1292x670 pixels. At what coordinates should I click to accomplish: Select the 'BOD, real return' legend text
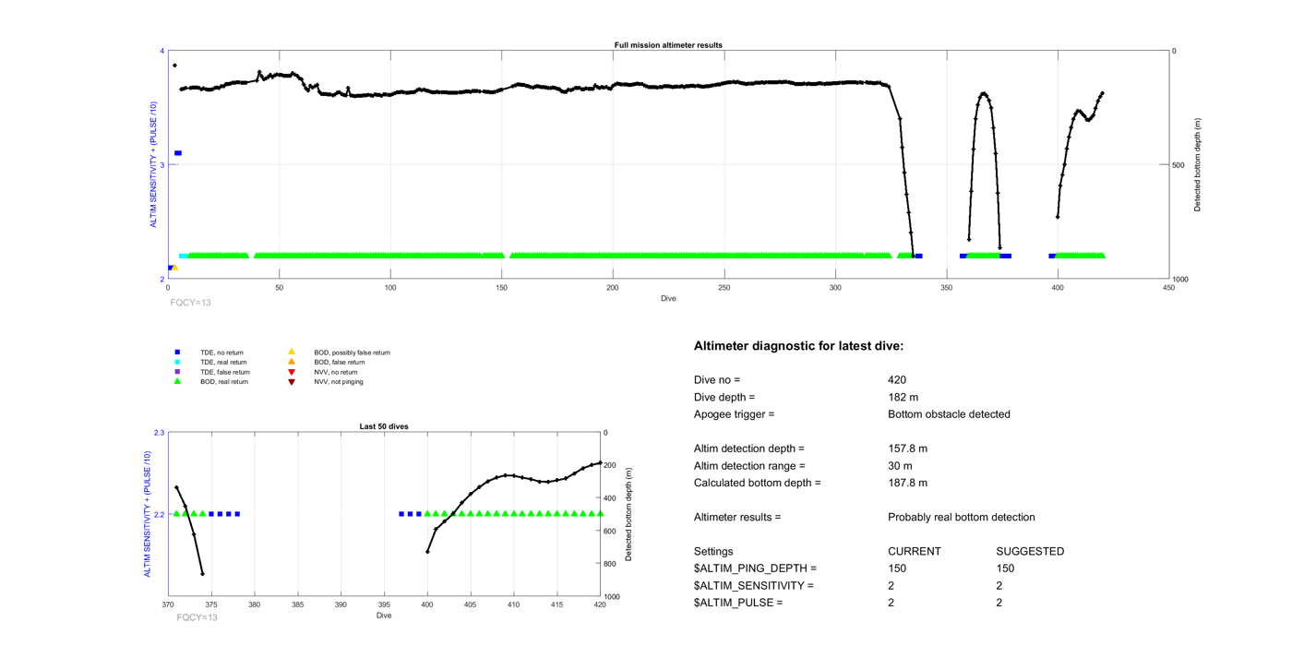tap(224, 382)
